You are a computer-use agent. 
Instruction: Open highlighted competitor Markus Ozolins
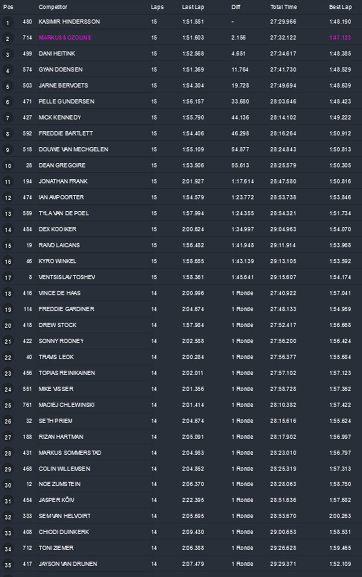tap(65, 38)
